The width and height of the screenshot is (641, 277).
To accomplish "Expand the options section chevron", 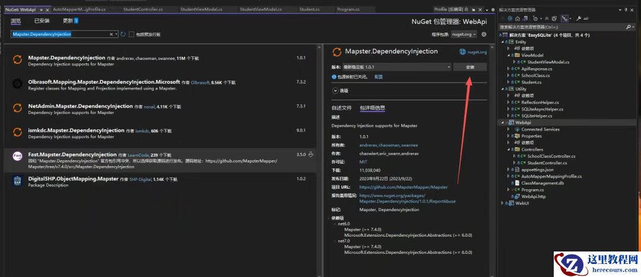I will [x=335, y=91].
